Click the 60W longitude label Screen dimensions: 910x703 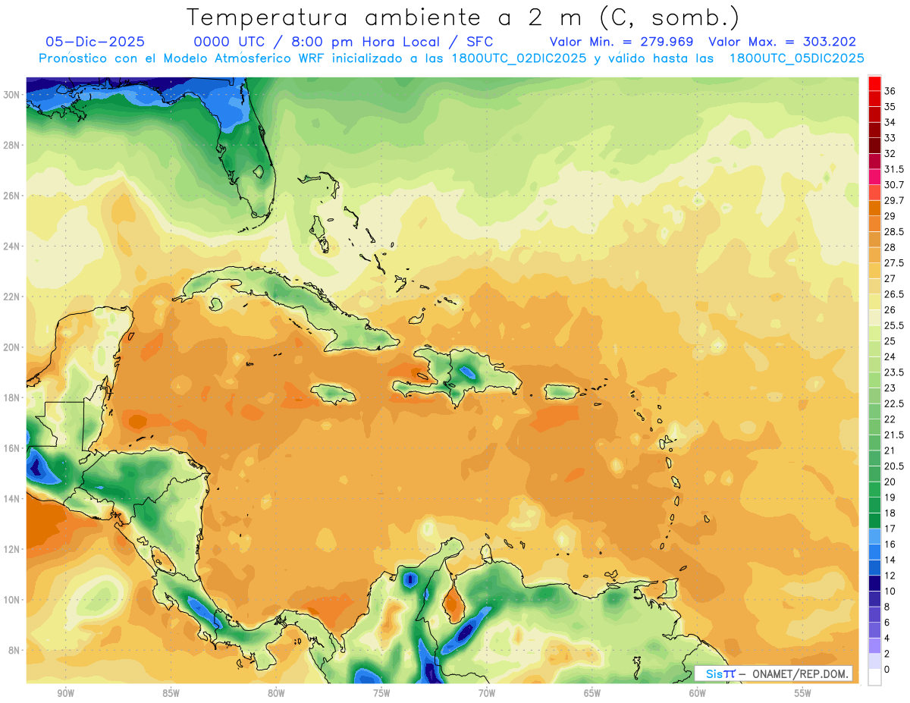(x=698, y=693)
